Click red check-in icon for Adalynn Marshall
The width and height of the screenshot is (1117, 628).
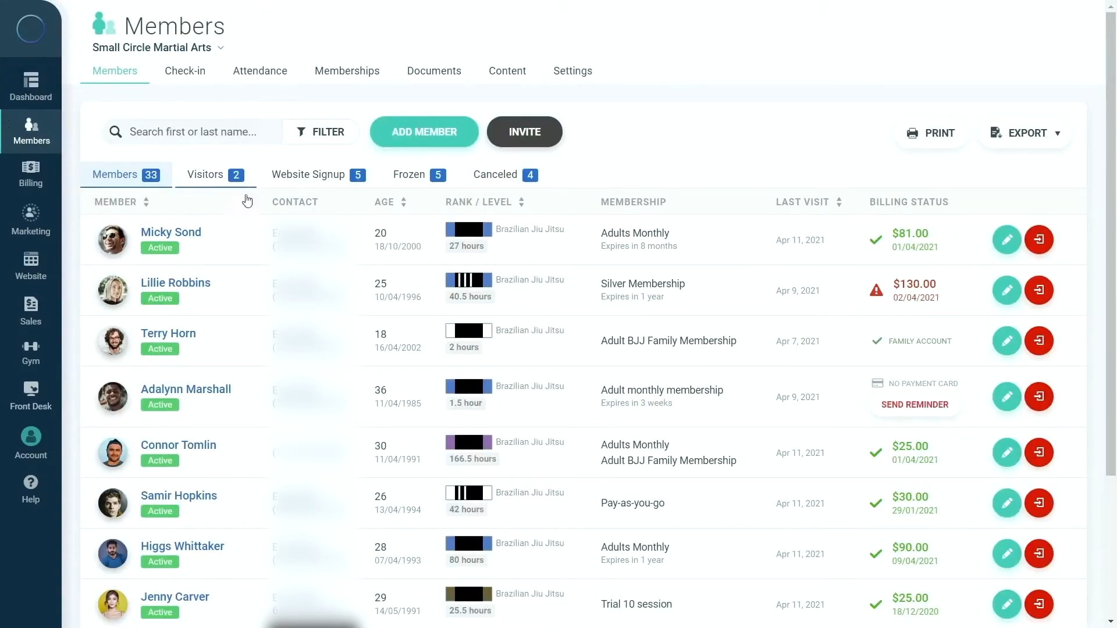tap(1039, 397)
